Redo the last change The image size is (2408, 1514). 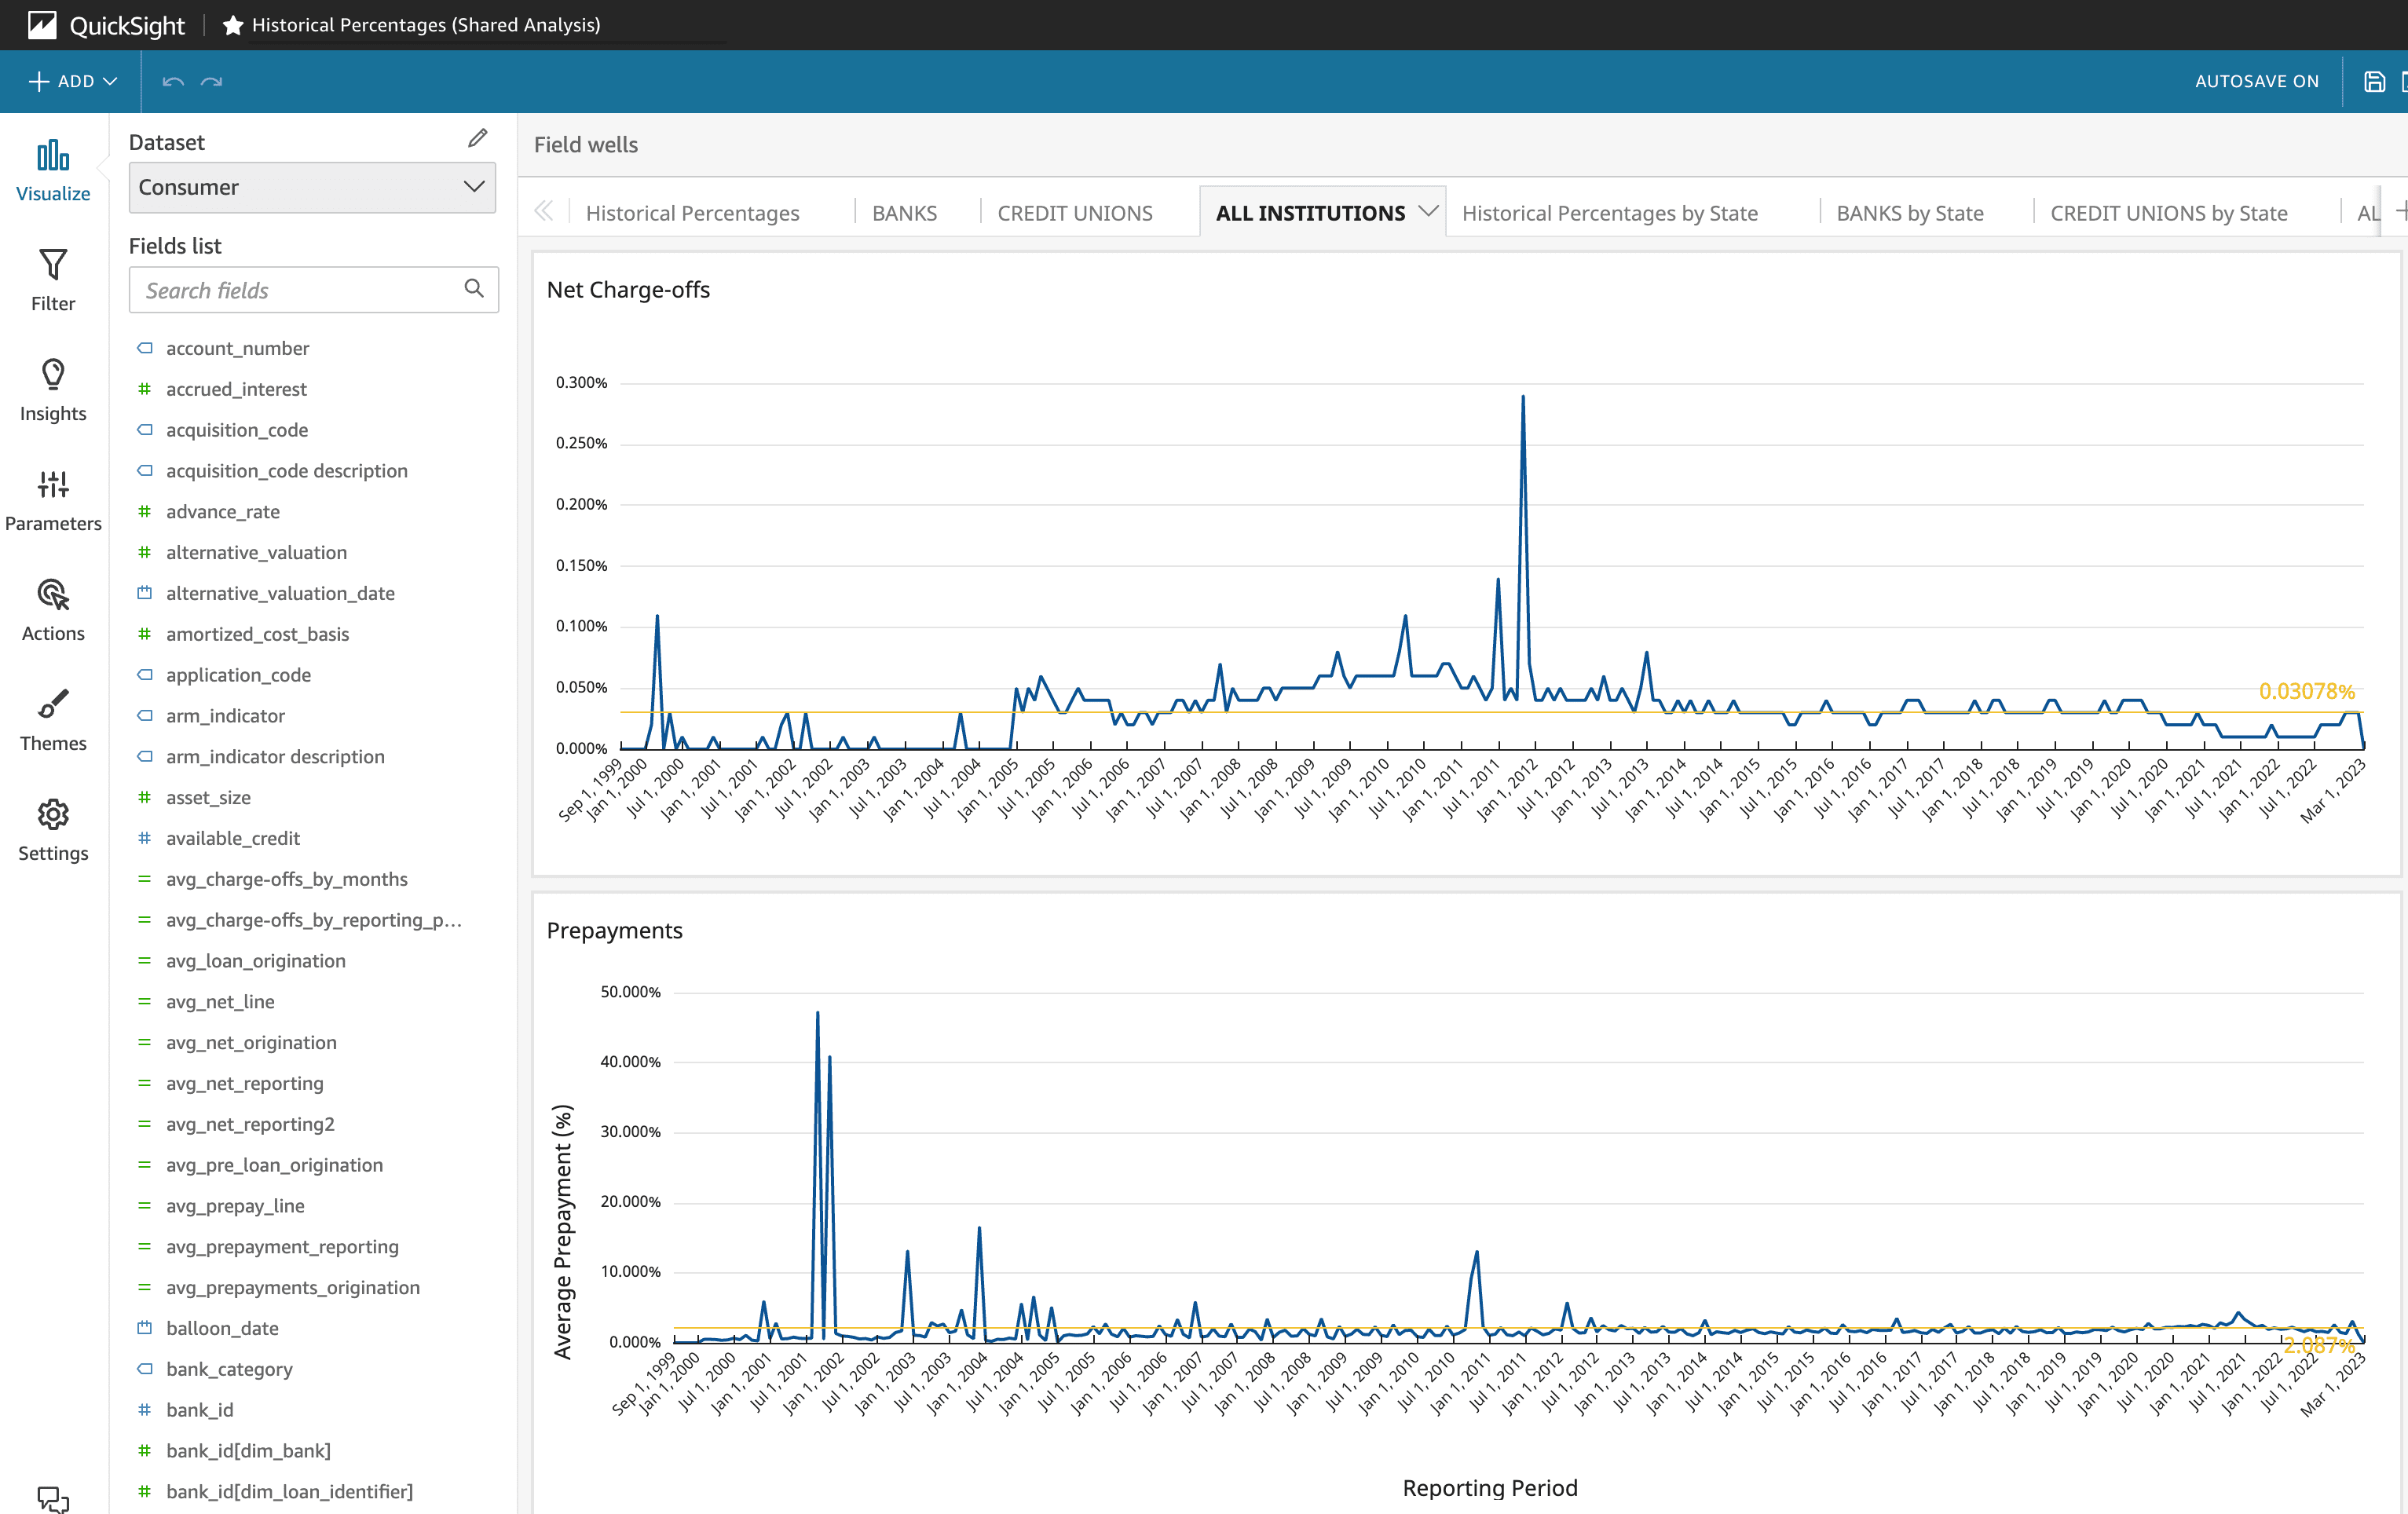click(210, 81)
